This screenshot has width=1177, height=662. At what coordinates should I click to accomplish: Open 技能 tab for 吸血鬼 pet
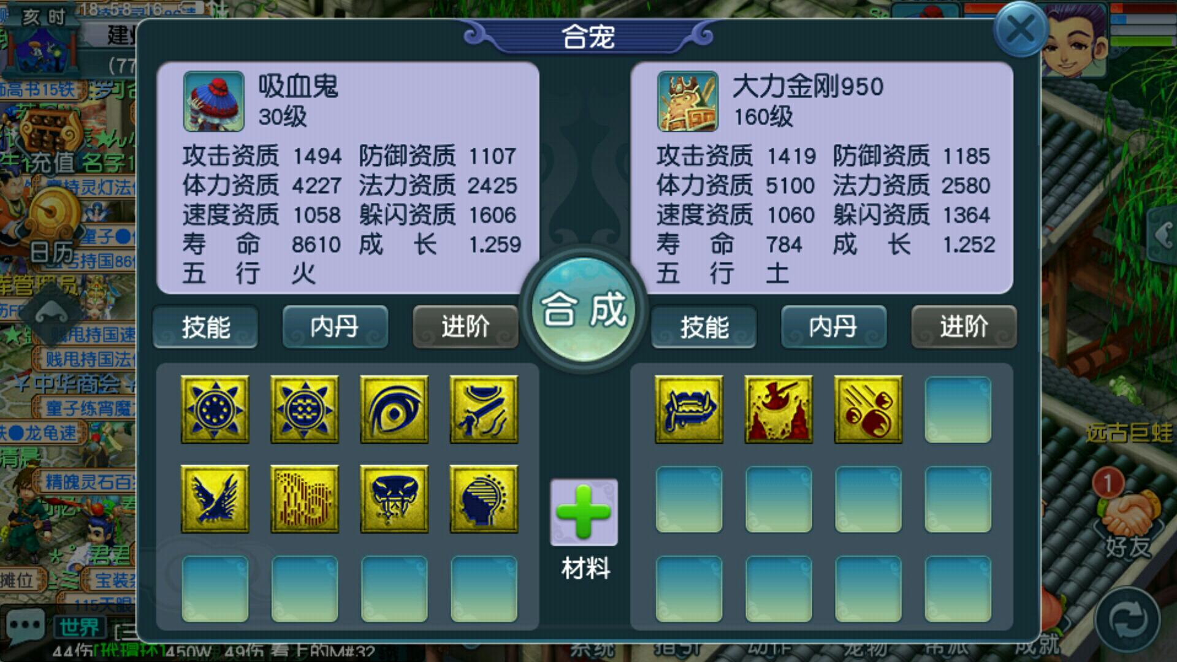[205, 327]
